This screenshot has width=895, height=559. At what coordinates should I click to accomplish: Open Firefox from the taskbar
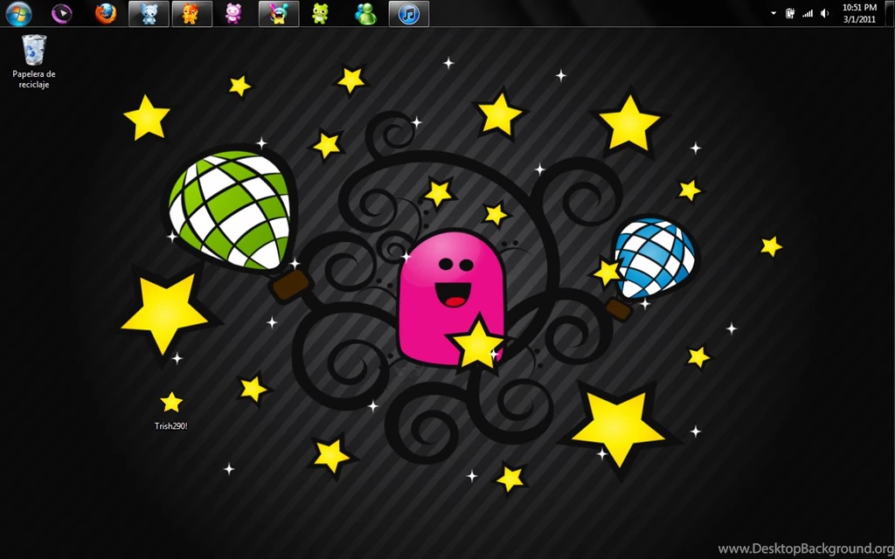[x=106, y=13]
